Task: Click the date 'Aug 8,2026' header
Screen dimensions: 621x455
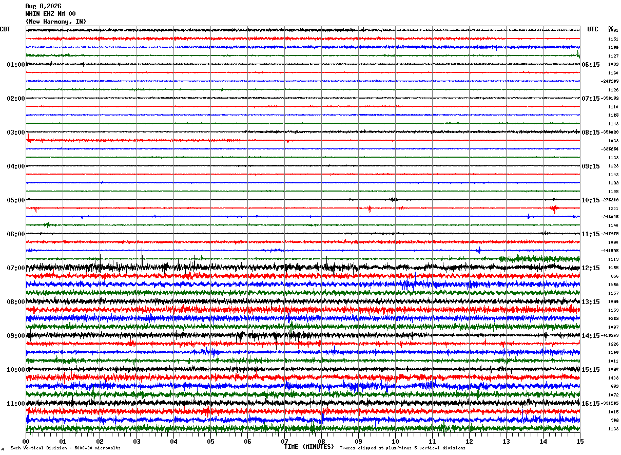Action: [x=43, y=6]
